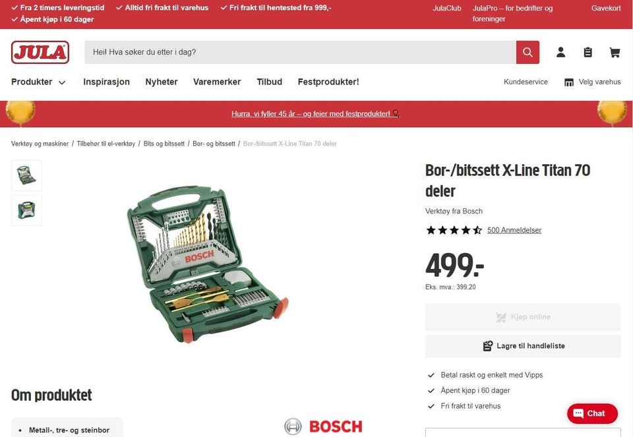Open the shopping list clipboard icon
Viewport: 633px width, 437px height.
point(588,52)
